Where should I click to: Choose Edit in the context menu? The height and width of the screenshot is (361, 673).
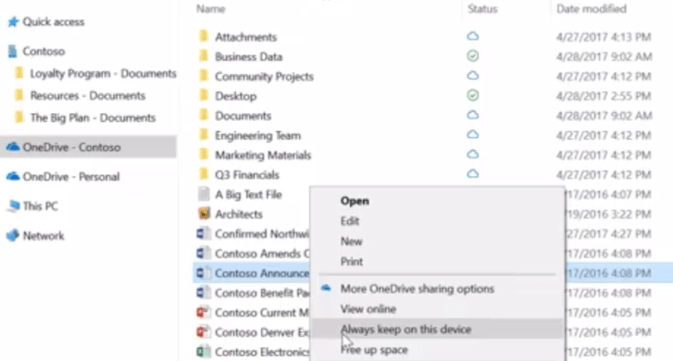click(350, 222)
